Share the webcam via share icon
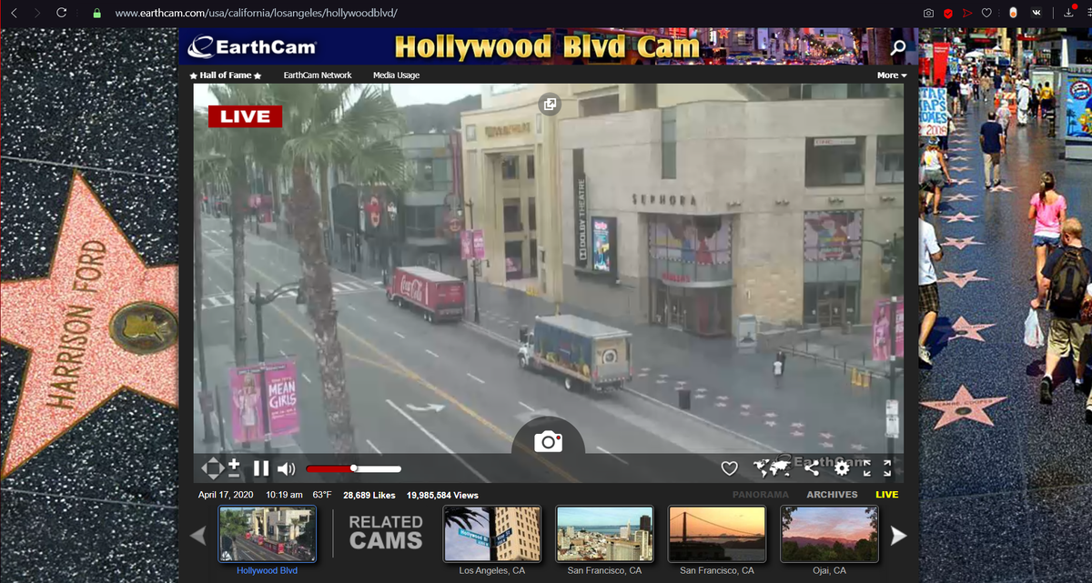 [812, 468]
